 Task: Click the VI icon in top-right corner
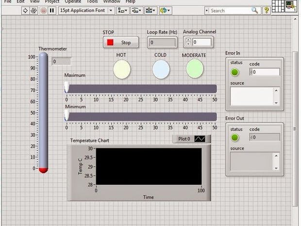point(292,5)
